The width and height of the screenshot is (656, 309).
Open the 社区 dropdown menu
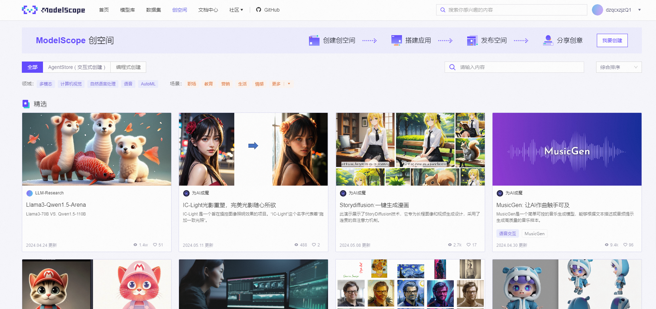point(236,10)
